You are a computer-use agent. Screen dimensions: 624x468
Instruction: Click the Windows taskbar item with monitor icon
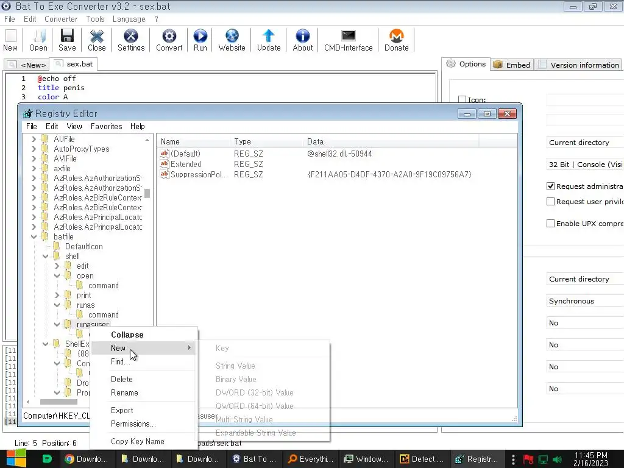[366, 459]
